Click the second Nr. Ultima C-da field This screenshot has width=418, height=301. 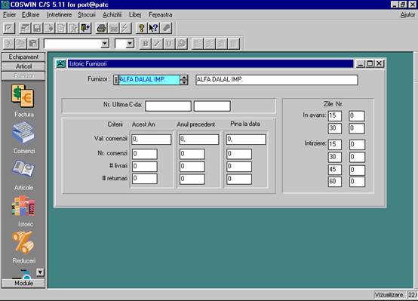coord(212,106)
